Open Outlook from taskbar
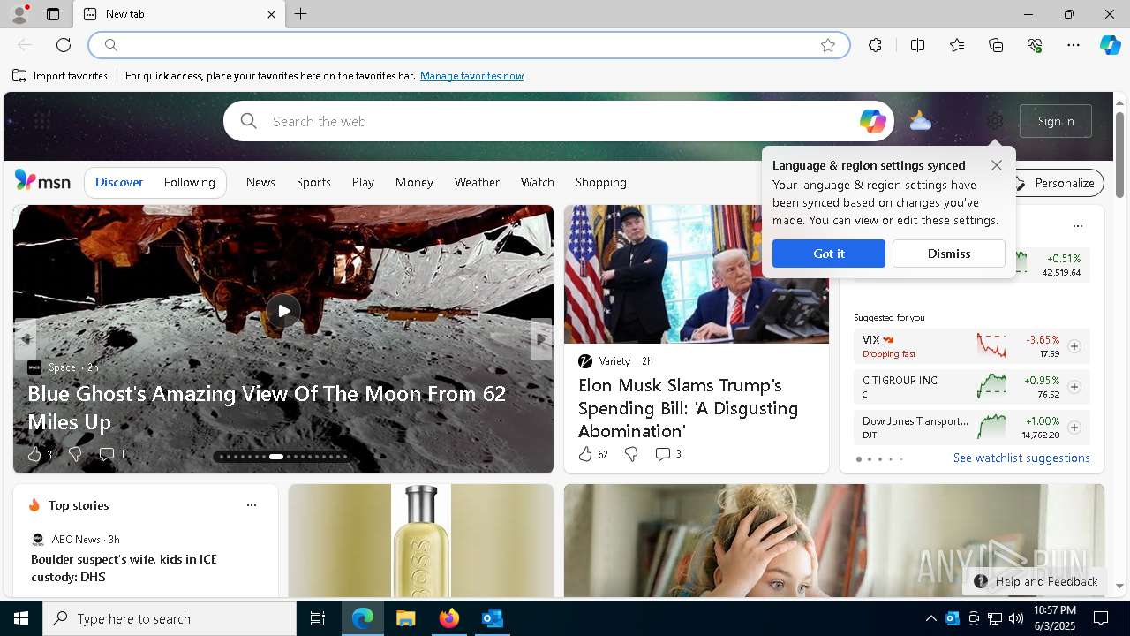This screenshot has width=1130, height=636. coord(493,618)
